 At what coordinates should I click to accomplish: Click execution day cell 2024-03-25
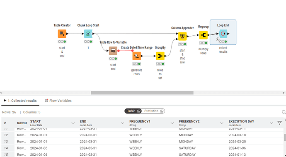[237, 142]
